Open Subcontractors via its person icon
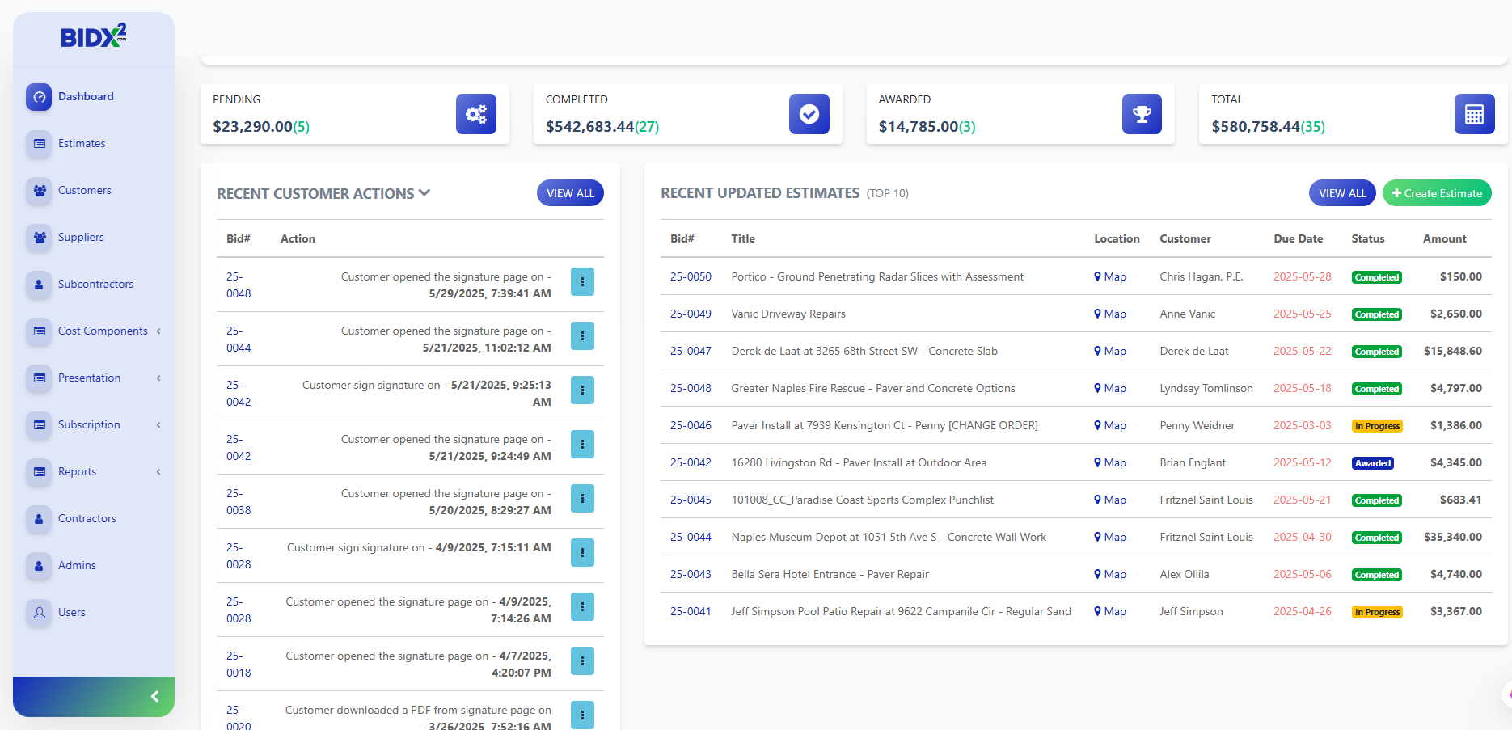The image size is (1512, 730). pos(39,284)
